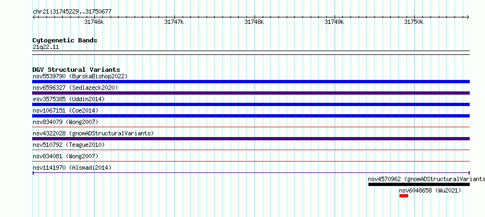This screenshot has width=485, height=217.
Task: Open the nsv6048658 (Wu2021) label
Action: pyautogui.click(x=430, y=190)
